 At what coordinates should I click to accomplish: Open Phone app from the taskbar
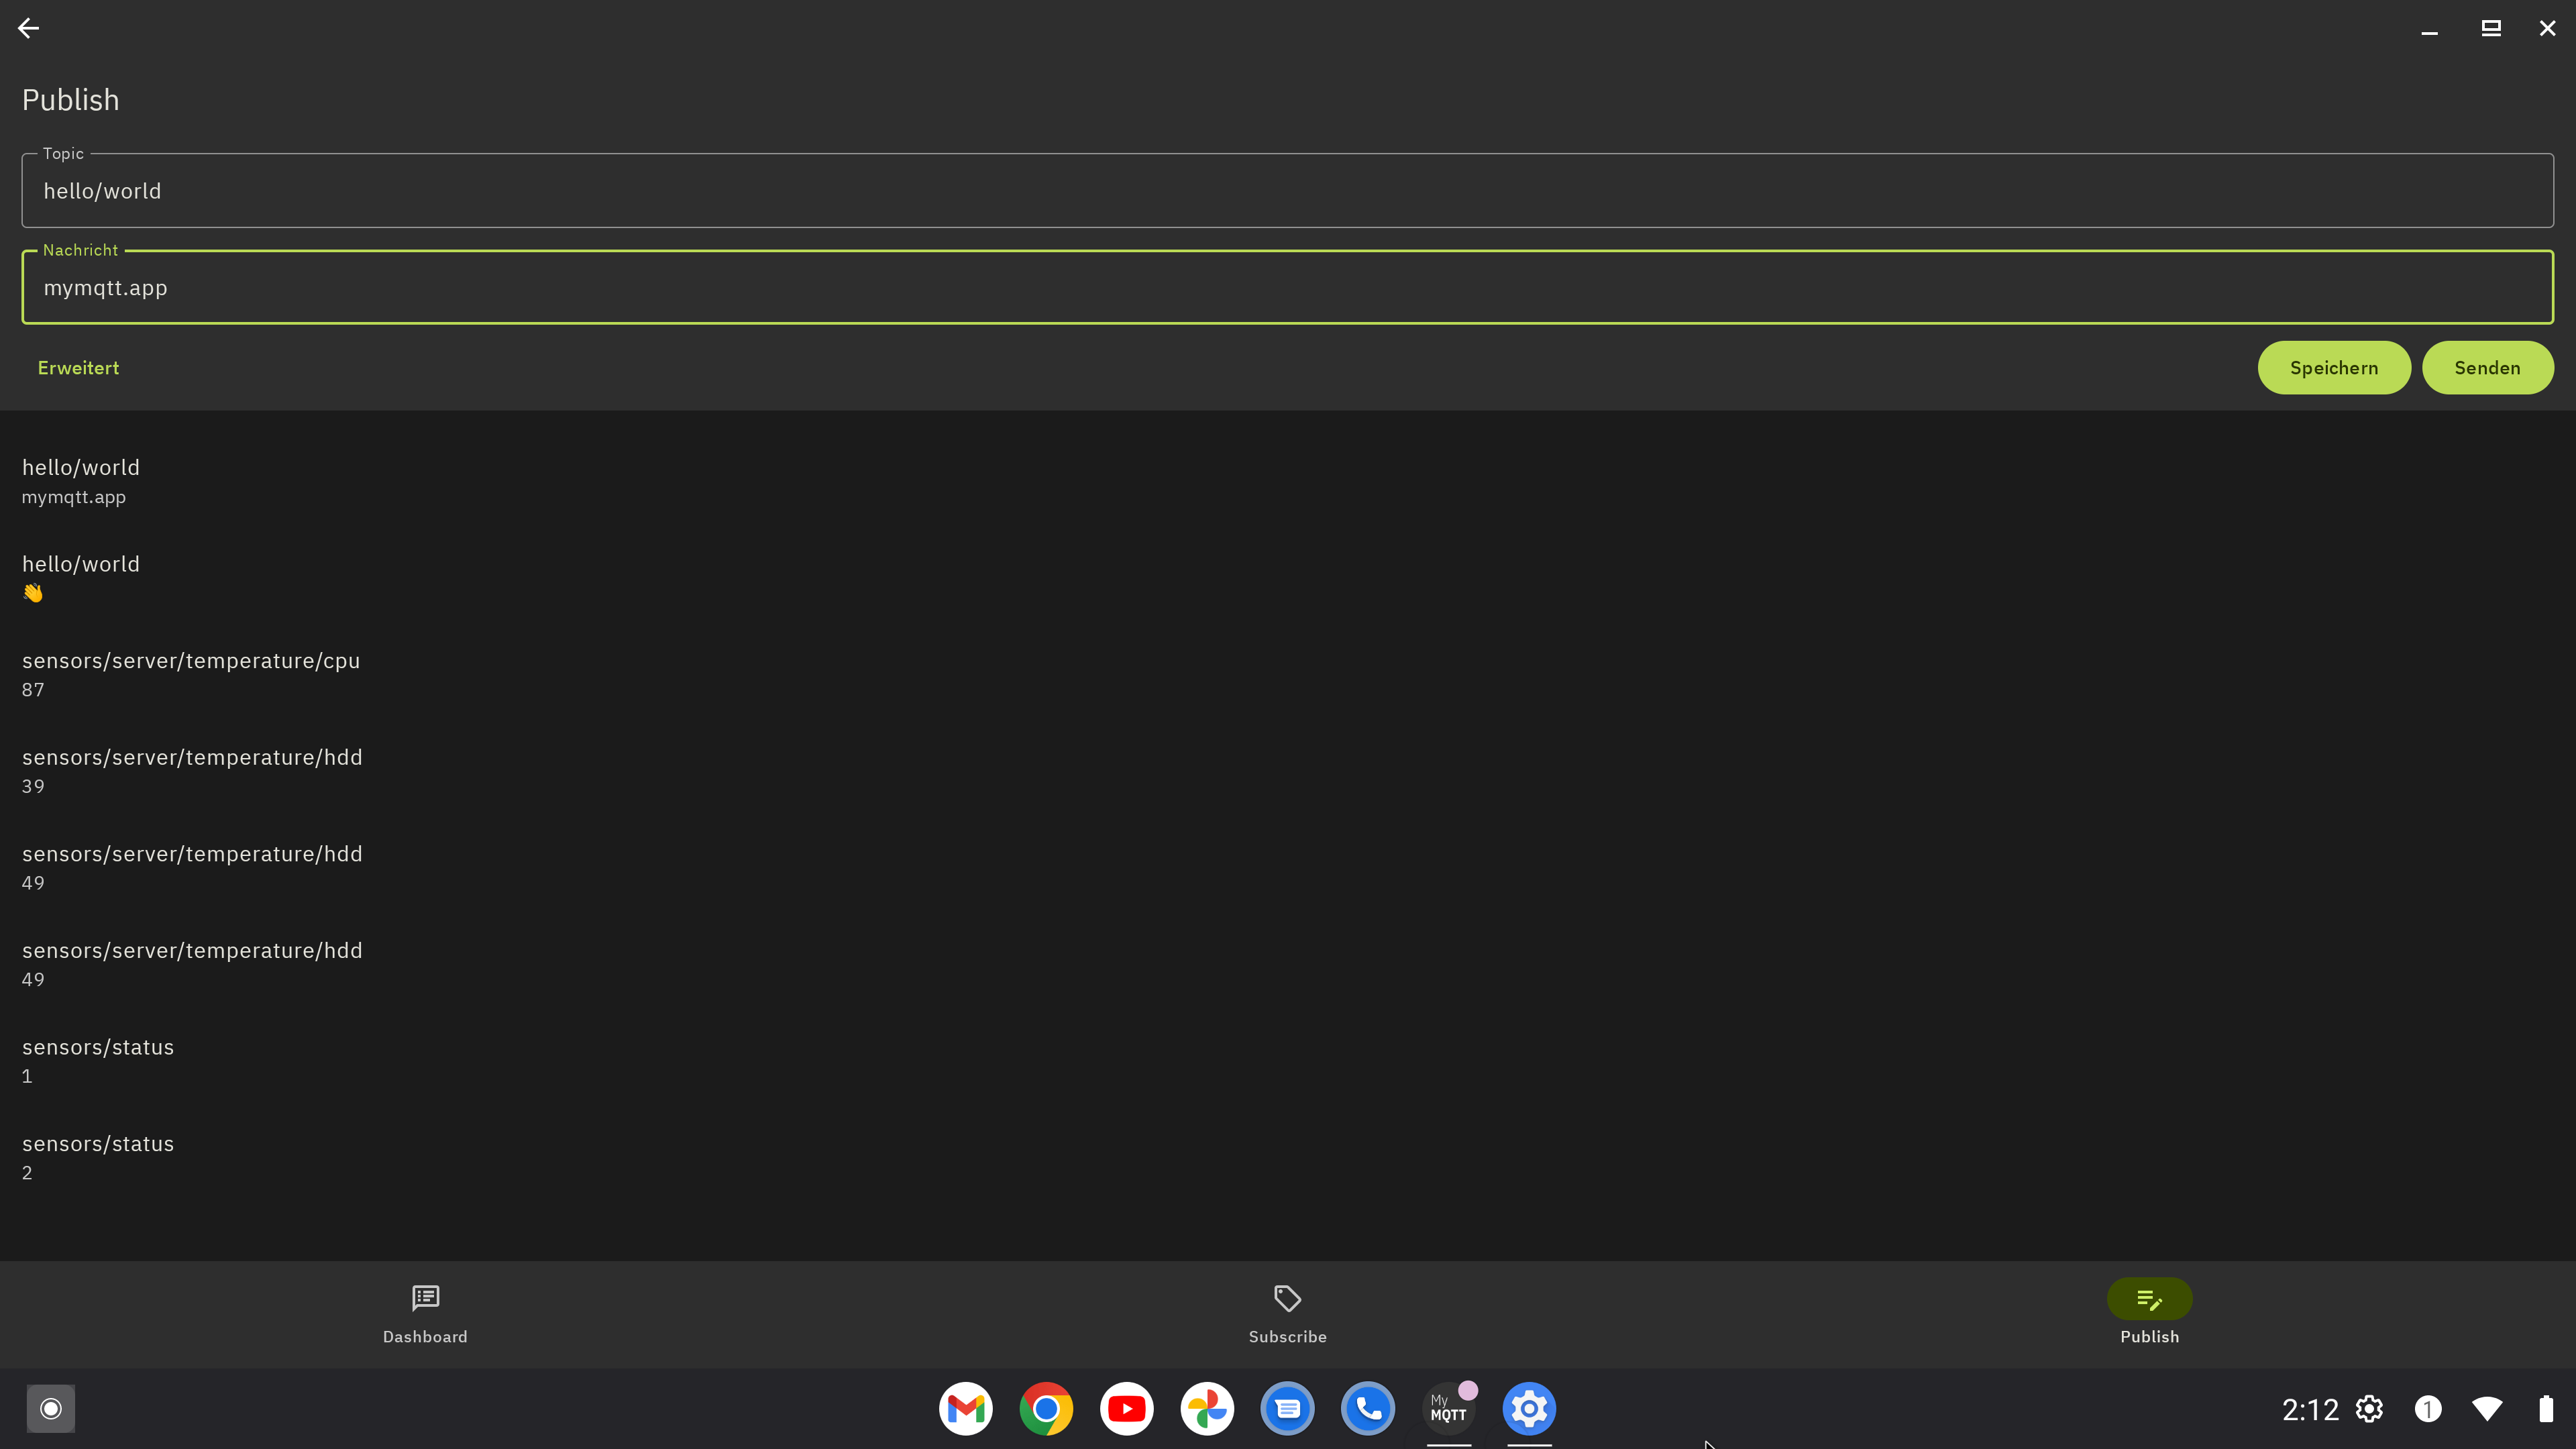1368,1408
